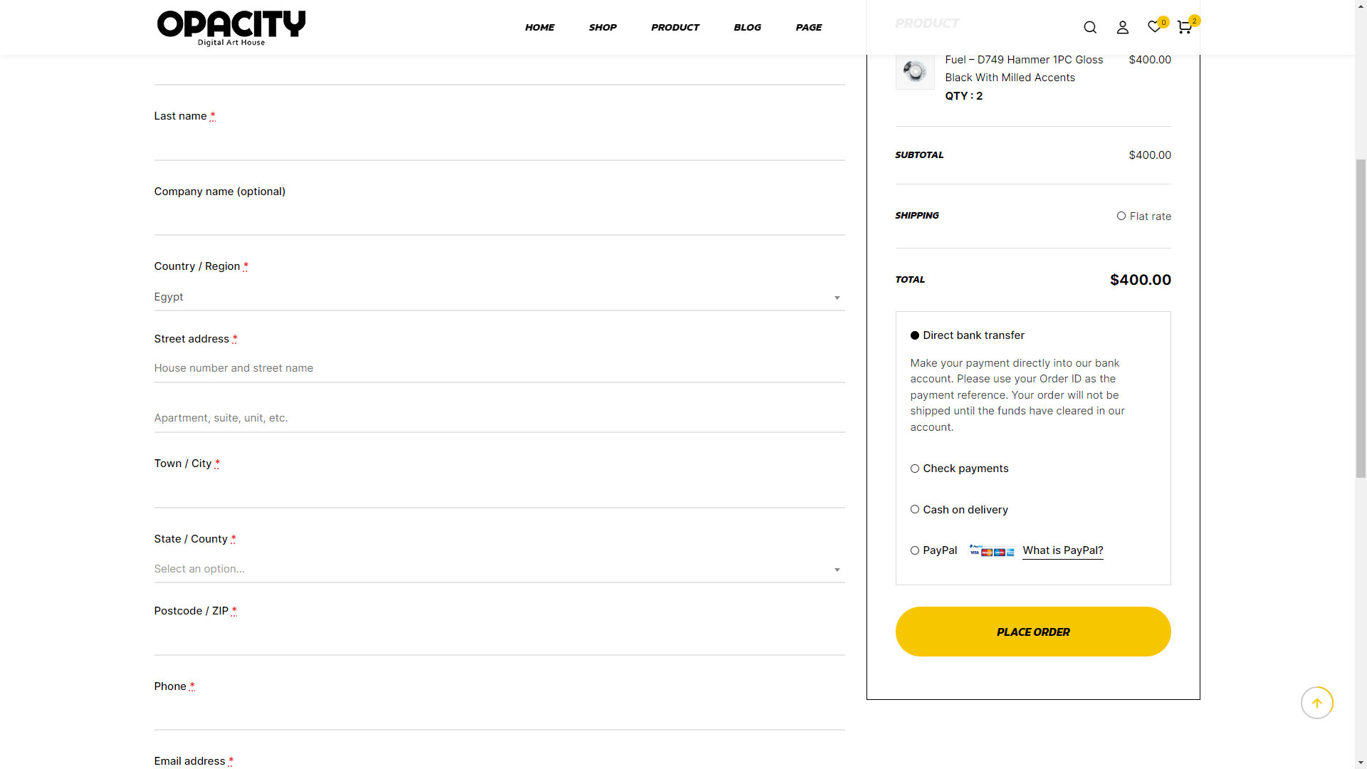Select Cash on delivery payment
This screenshot has width=1367, height=769.
coord(915,510)
